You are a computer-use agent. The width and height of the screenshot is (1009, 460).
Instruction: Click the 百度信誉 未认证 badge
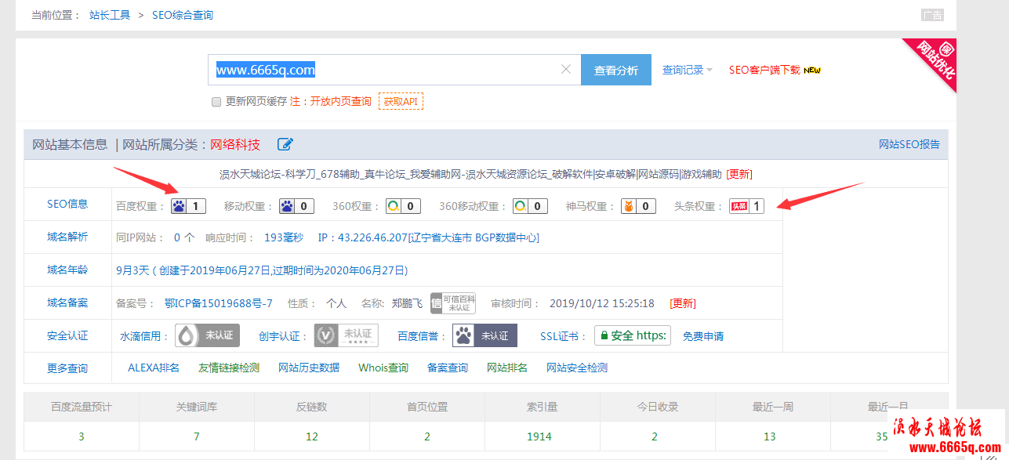point(485,335)
